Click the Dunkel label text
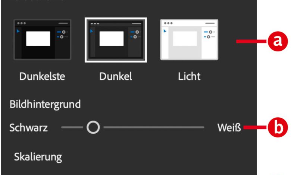This screenshot has width=291, height=175. (115, 76)
